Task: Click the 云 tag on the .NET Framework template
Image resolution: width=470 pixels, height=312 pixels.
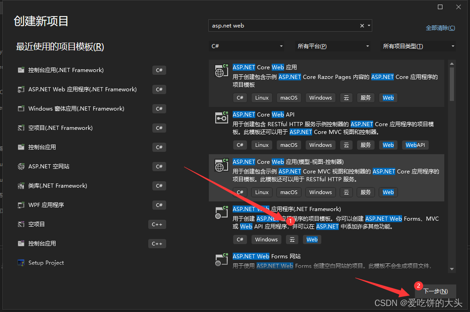Action: pyautogui.click(x=292, y=240)
